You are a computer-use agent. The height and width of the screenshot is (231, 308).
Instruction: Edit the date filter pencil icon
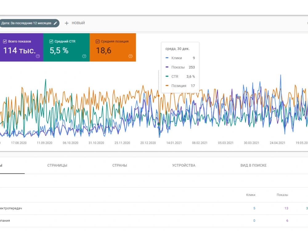tap(55, 23)
